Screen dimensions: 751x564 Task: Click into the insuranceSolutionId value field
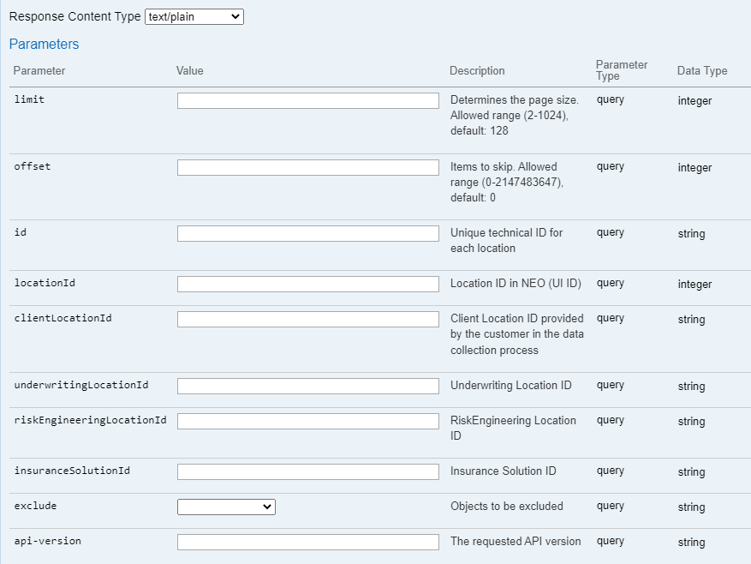pyautogui.click(x=307, y=472)
